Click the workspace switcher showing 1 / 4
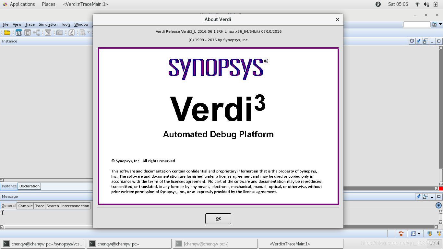The height and width of the screenshot is (249, 443). point(435,243)
